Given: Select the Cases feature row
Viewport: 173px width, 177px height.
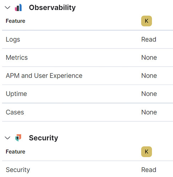Looking at the screenshot, I should pyautogui.click(x=87, y=112).
